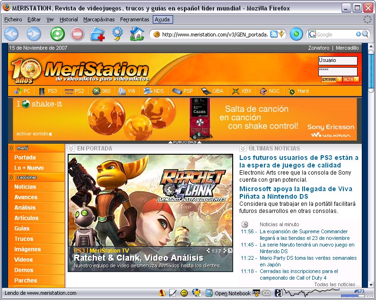The image size is (376, 300).
Task: Click the yellow smiley status bar icon
Action: tap(184, 293)
